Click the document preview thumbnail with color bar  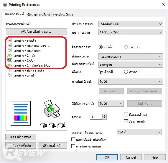point(21,113)
